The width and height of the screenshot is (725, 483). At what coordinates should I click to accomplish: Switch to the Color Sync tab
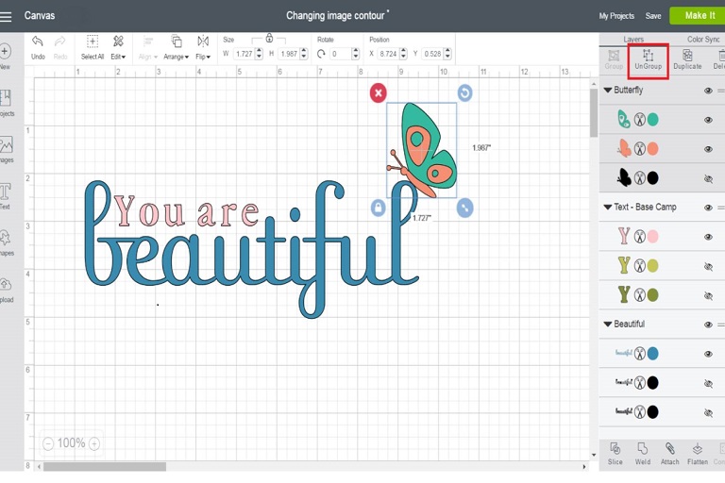point(703,40)
